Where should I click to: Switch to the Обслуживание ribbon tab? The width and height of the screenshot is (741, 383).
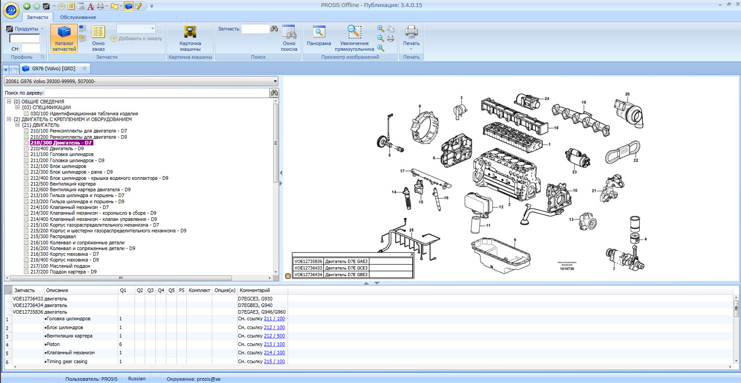[x=78, y=17]
